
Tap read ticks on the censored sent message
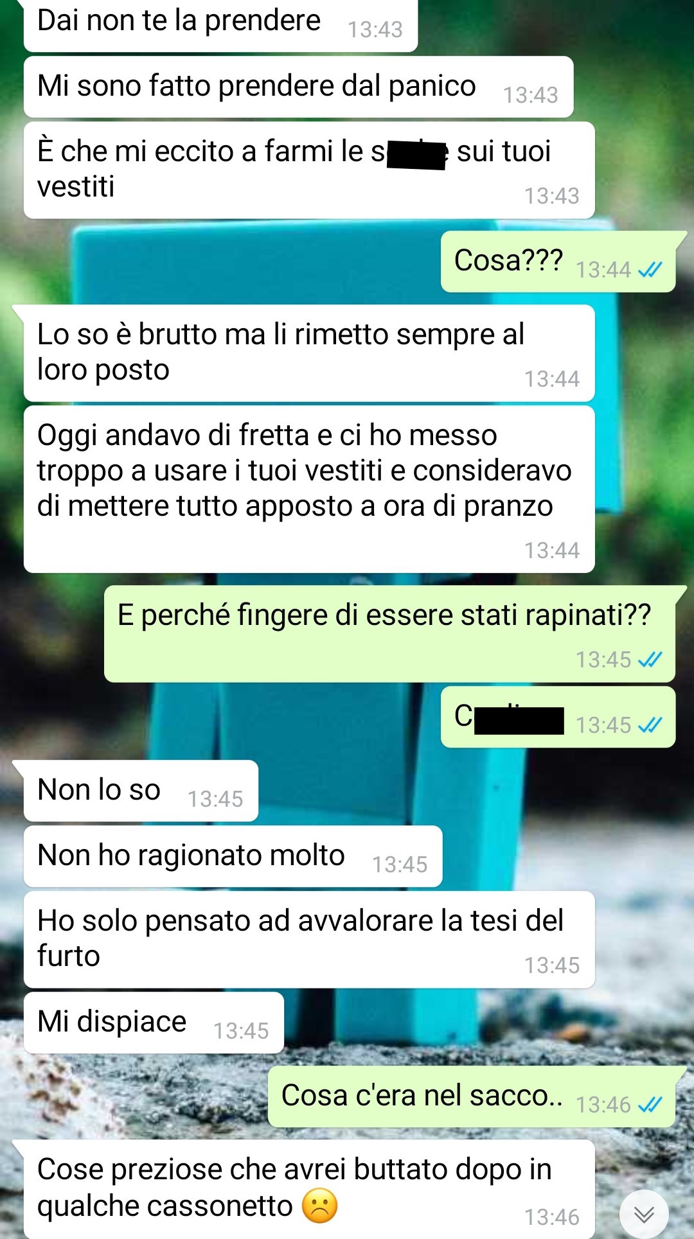650,725
